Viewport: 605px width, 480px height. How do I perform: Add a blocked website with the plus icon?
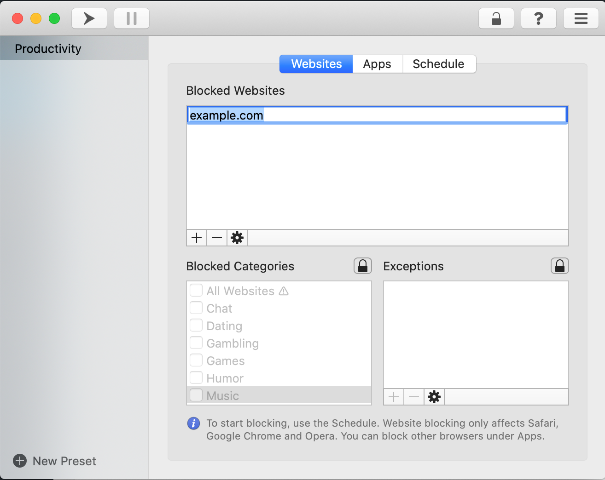197,238
